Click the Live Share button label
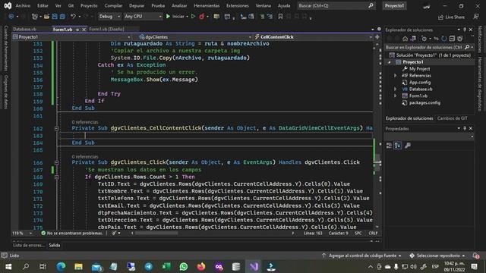This screenshot has width=486, height=273. (455, 17)
